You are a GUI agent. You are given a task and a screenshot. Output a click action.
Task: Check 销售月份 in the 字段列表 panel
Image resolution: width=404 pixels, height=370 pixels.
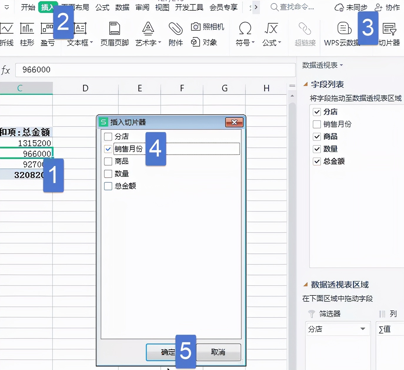[317, 124]
